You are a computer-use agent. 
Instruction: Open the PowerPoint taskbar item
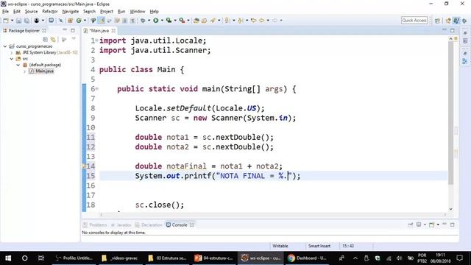tap(214, 258)
